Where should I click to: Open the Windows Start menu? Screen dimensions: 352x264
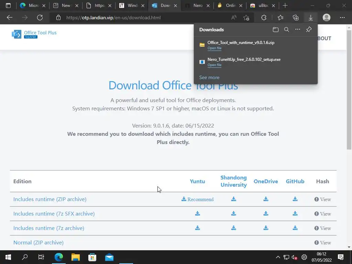8,257
